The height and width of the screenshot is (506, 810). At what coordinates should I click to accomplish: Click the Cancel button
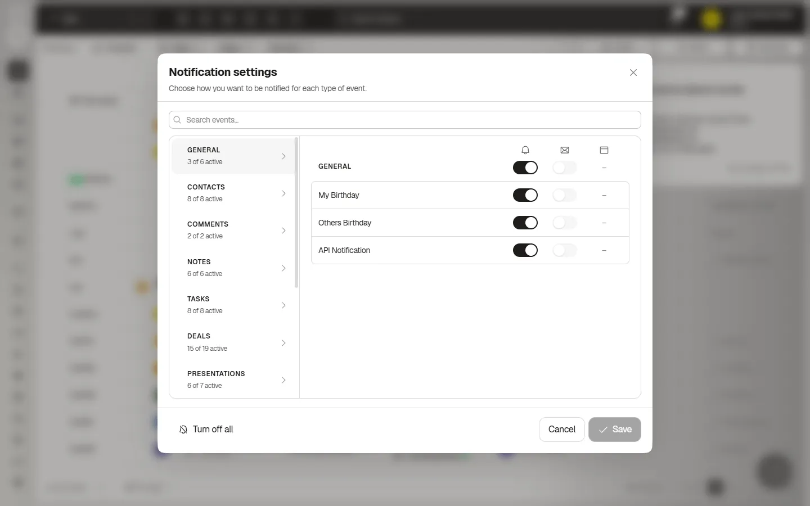562,430
